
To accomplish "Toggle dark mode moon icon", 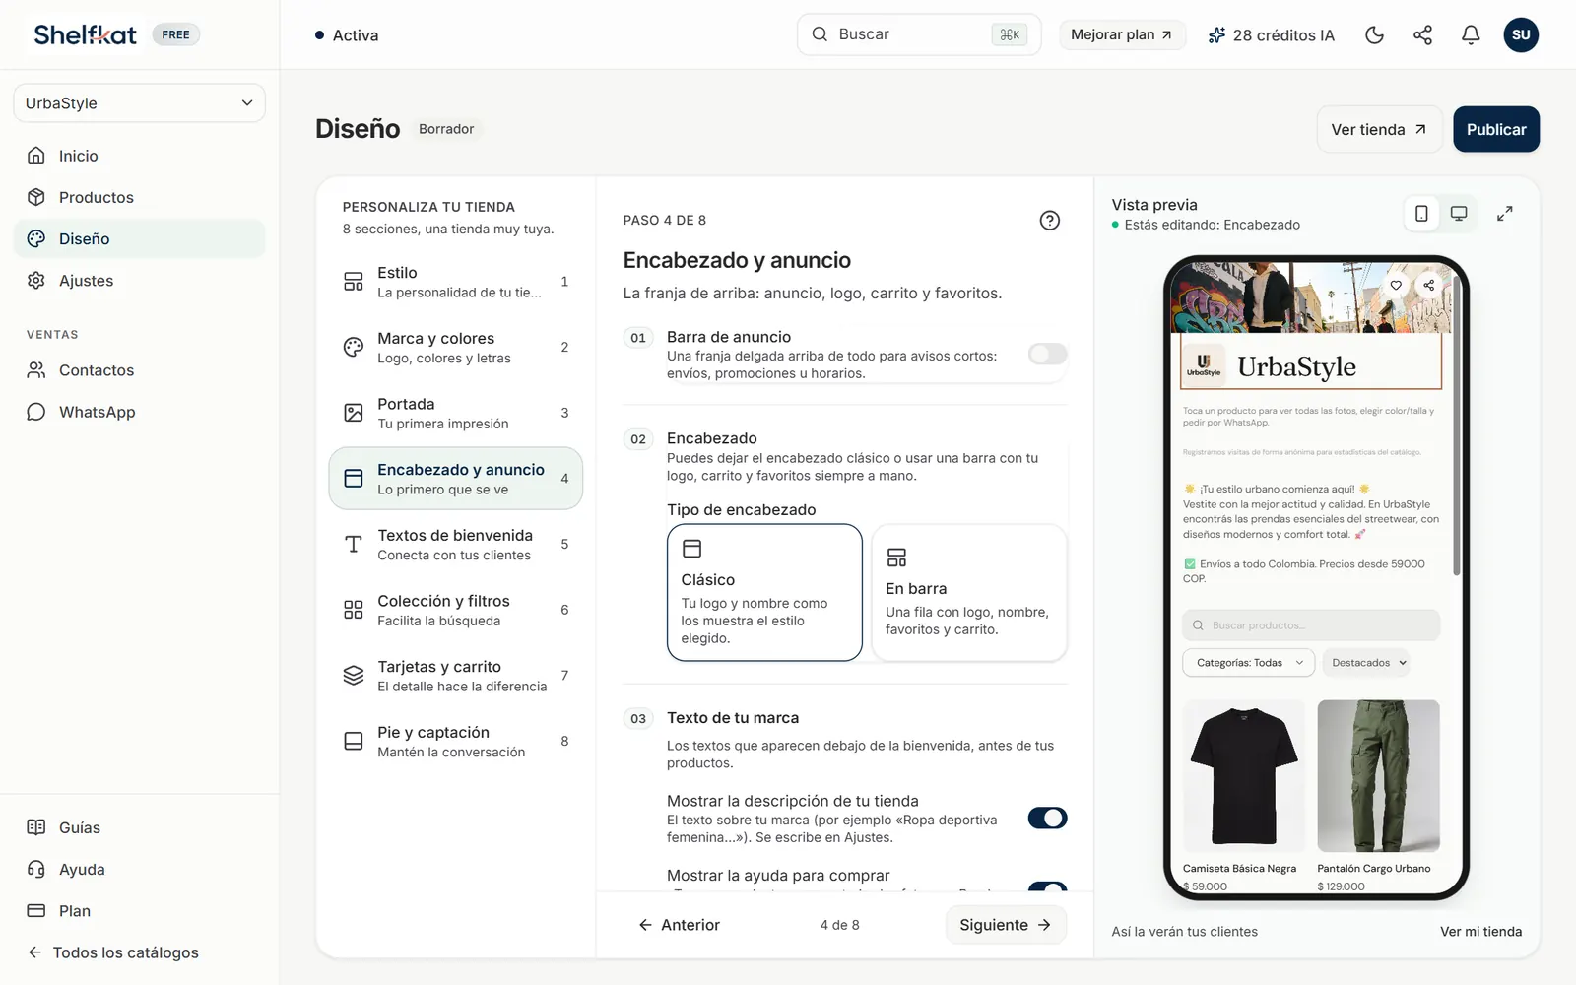I will point(1374,35).
